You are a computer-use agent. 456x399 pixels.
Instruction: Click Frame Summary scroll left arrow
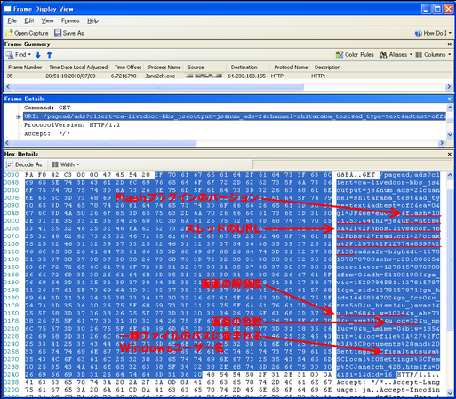(x=8, y=87)
